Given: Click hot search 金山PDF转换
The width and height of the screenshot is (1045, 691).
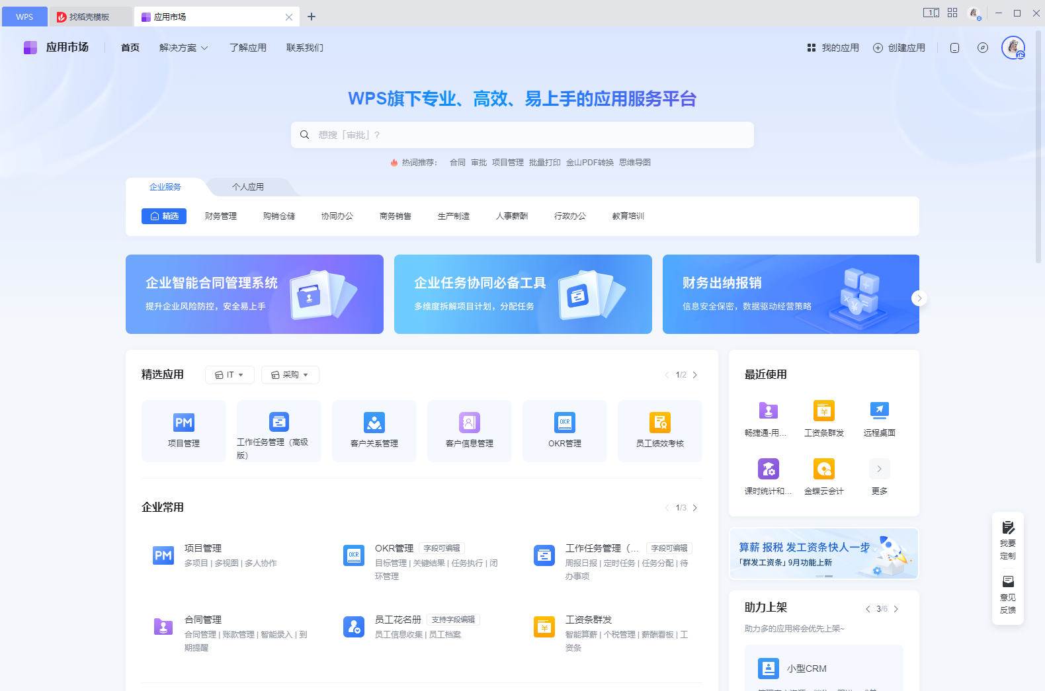Looking at the screenshot, I should click(590, 163).
